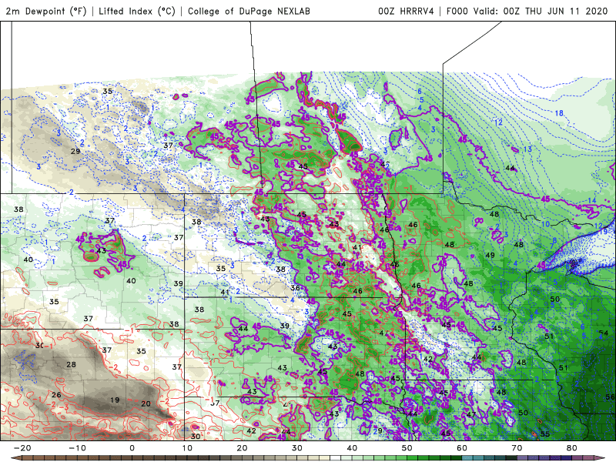Click the "36" dewpoint value on the map

(295, 287)
